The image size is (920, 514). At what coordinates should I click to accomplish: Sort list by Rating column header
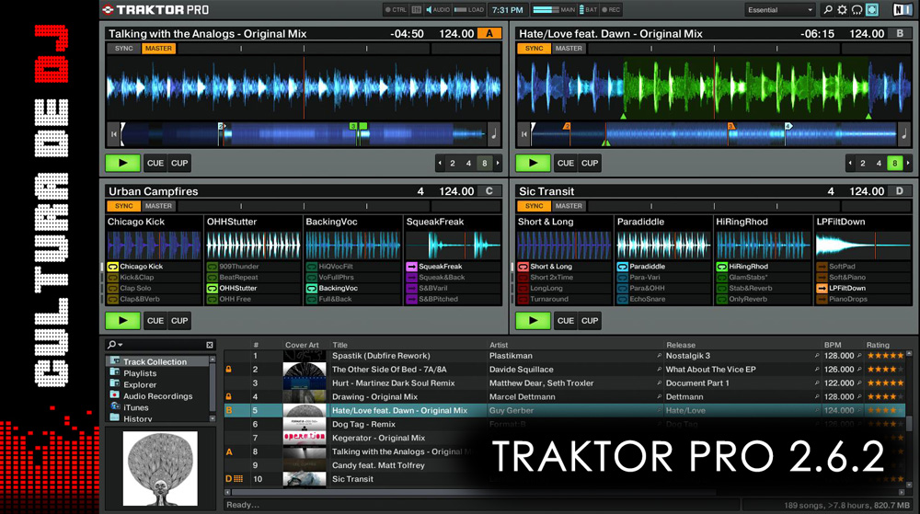(878, 345)
